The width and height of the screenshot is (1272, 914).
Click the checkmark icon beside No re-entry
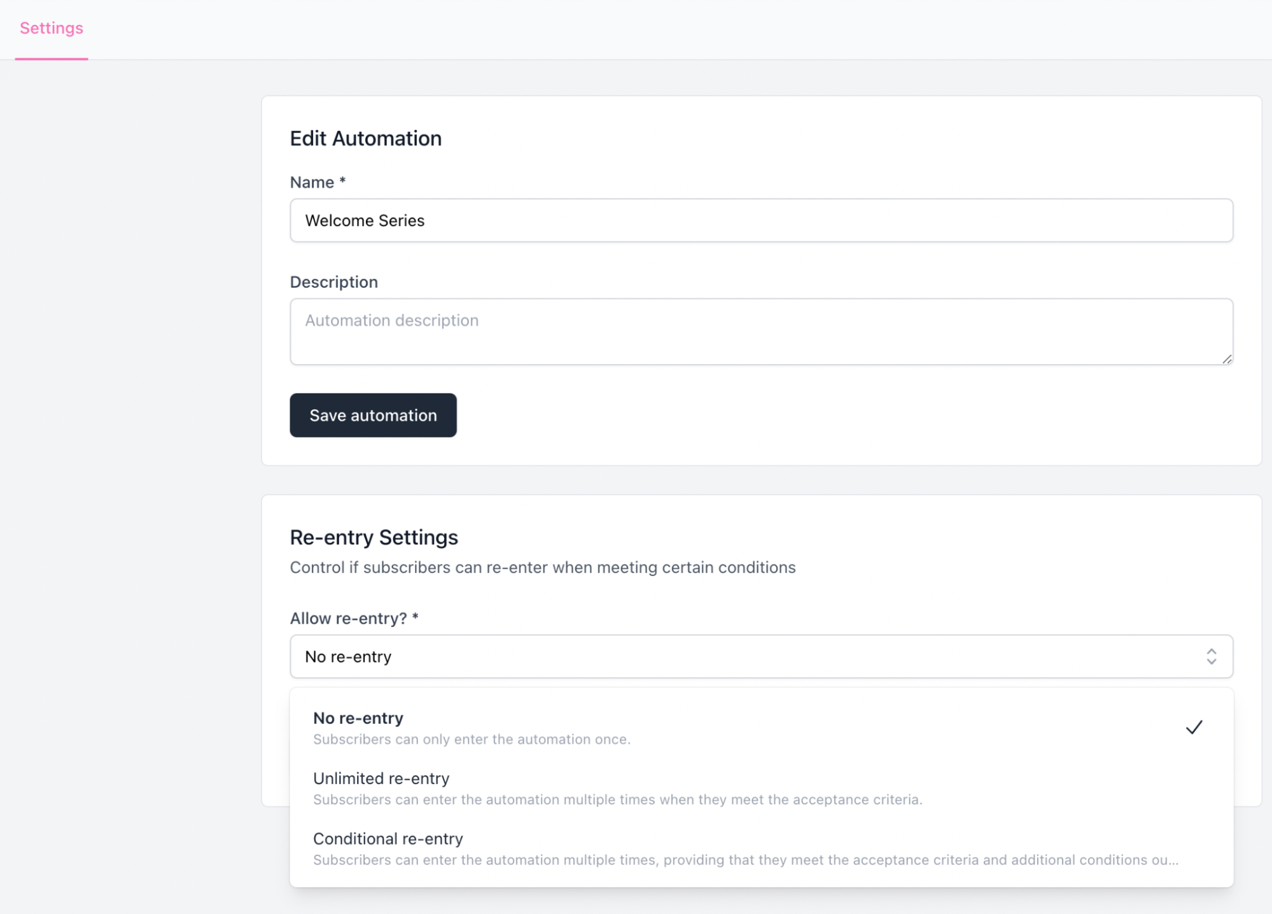[x=1194, y=728]
